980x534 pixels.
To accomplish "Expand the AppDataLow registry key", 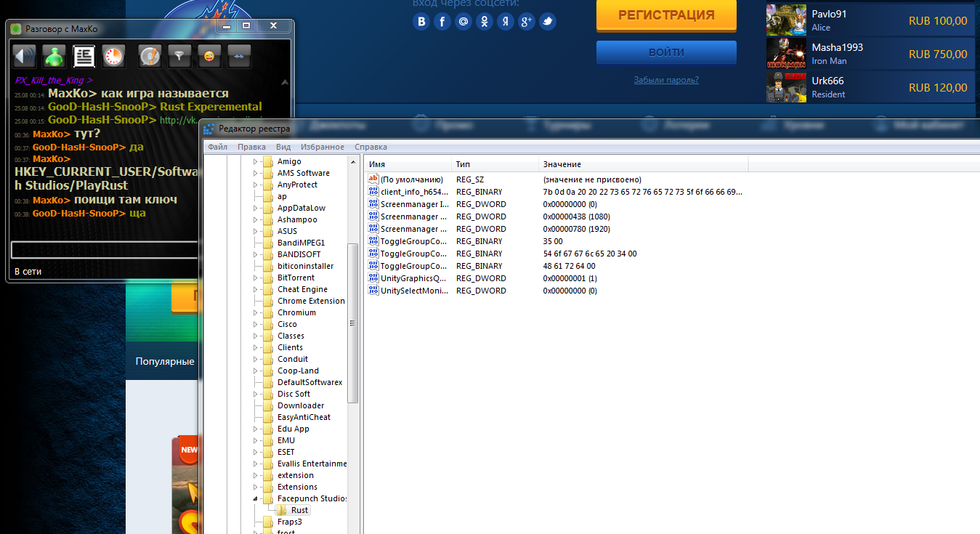I will click(x=255, y=208).
